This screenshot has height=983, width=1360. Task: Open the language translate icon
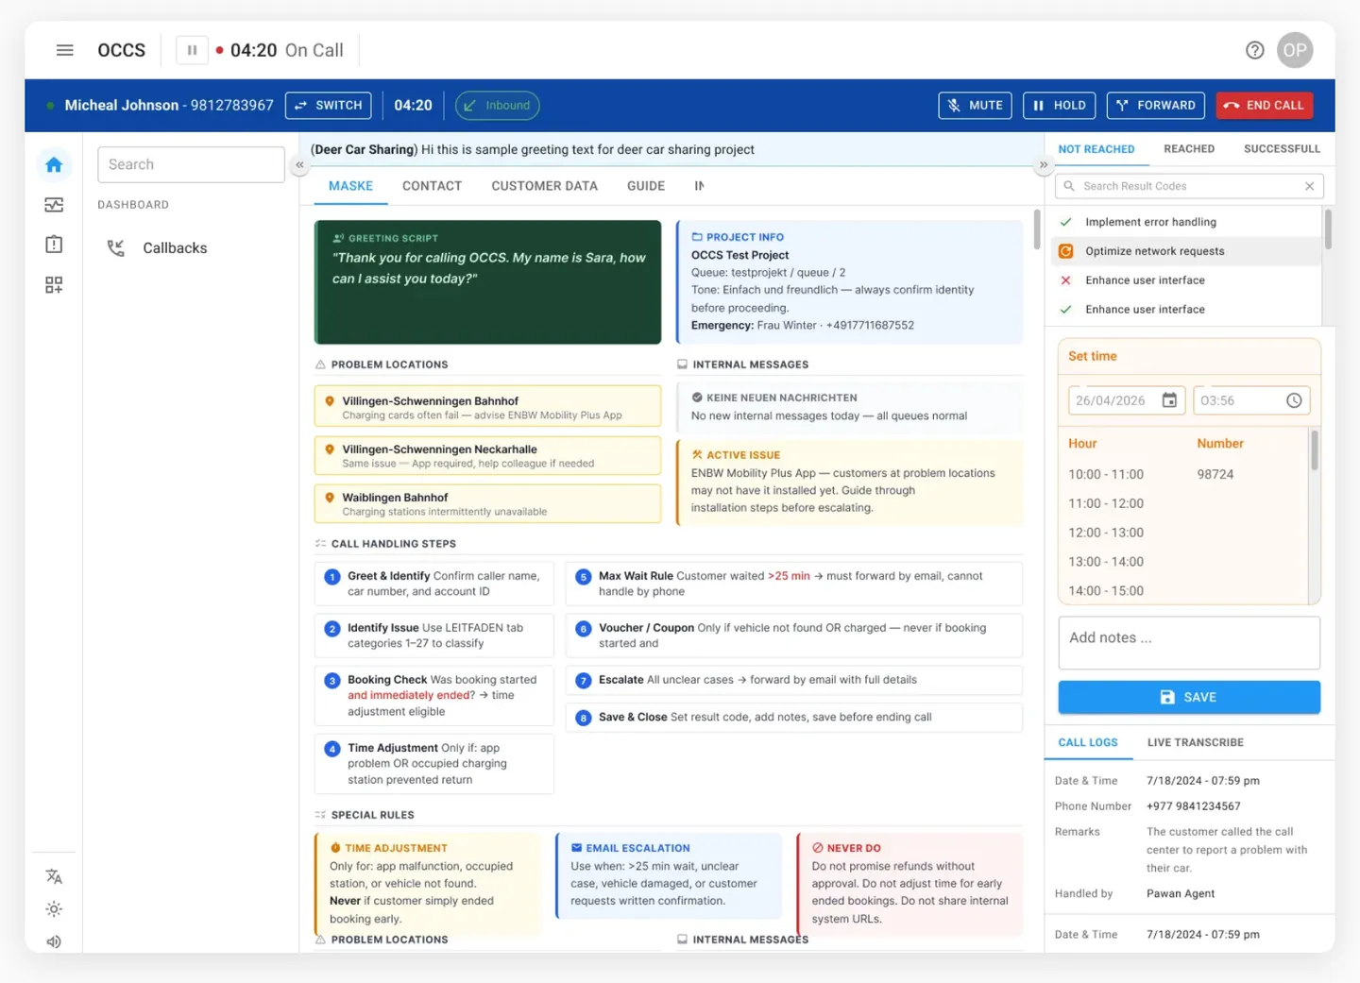[x=54, y=876]
